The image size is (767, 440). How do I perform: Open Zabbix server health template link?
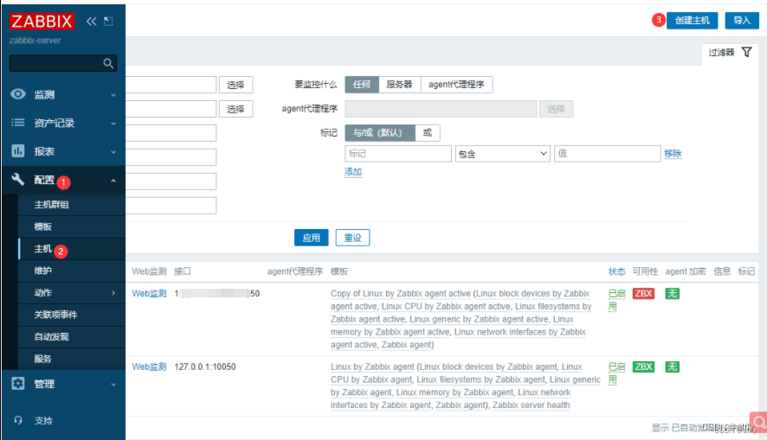pos(532,405)
